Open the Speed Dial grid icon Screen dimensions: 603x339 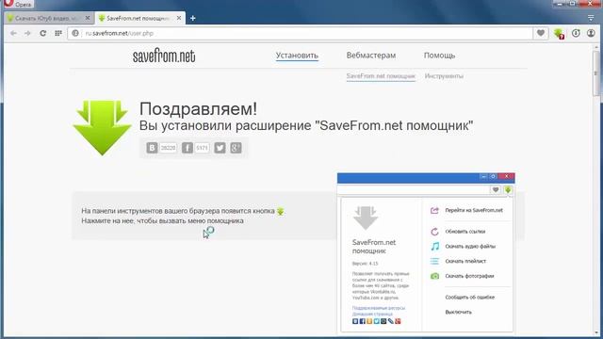[58, 34]
